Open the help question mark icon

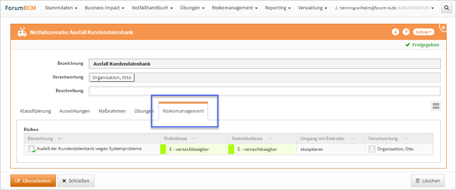tap(406, 32)
